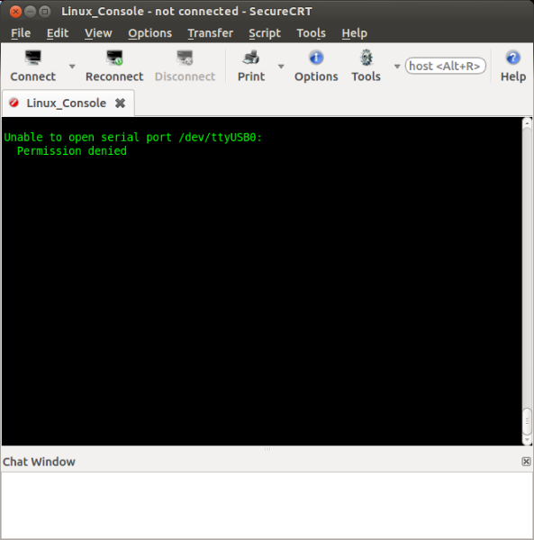
Task: Click the Reconnect toolbar icon
Action: (114, 58)
